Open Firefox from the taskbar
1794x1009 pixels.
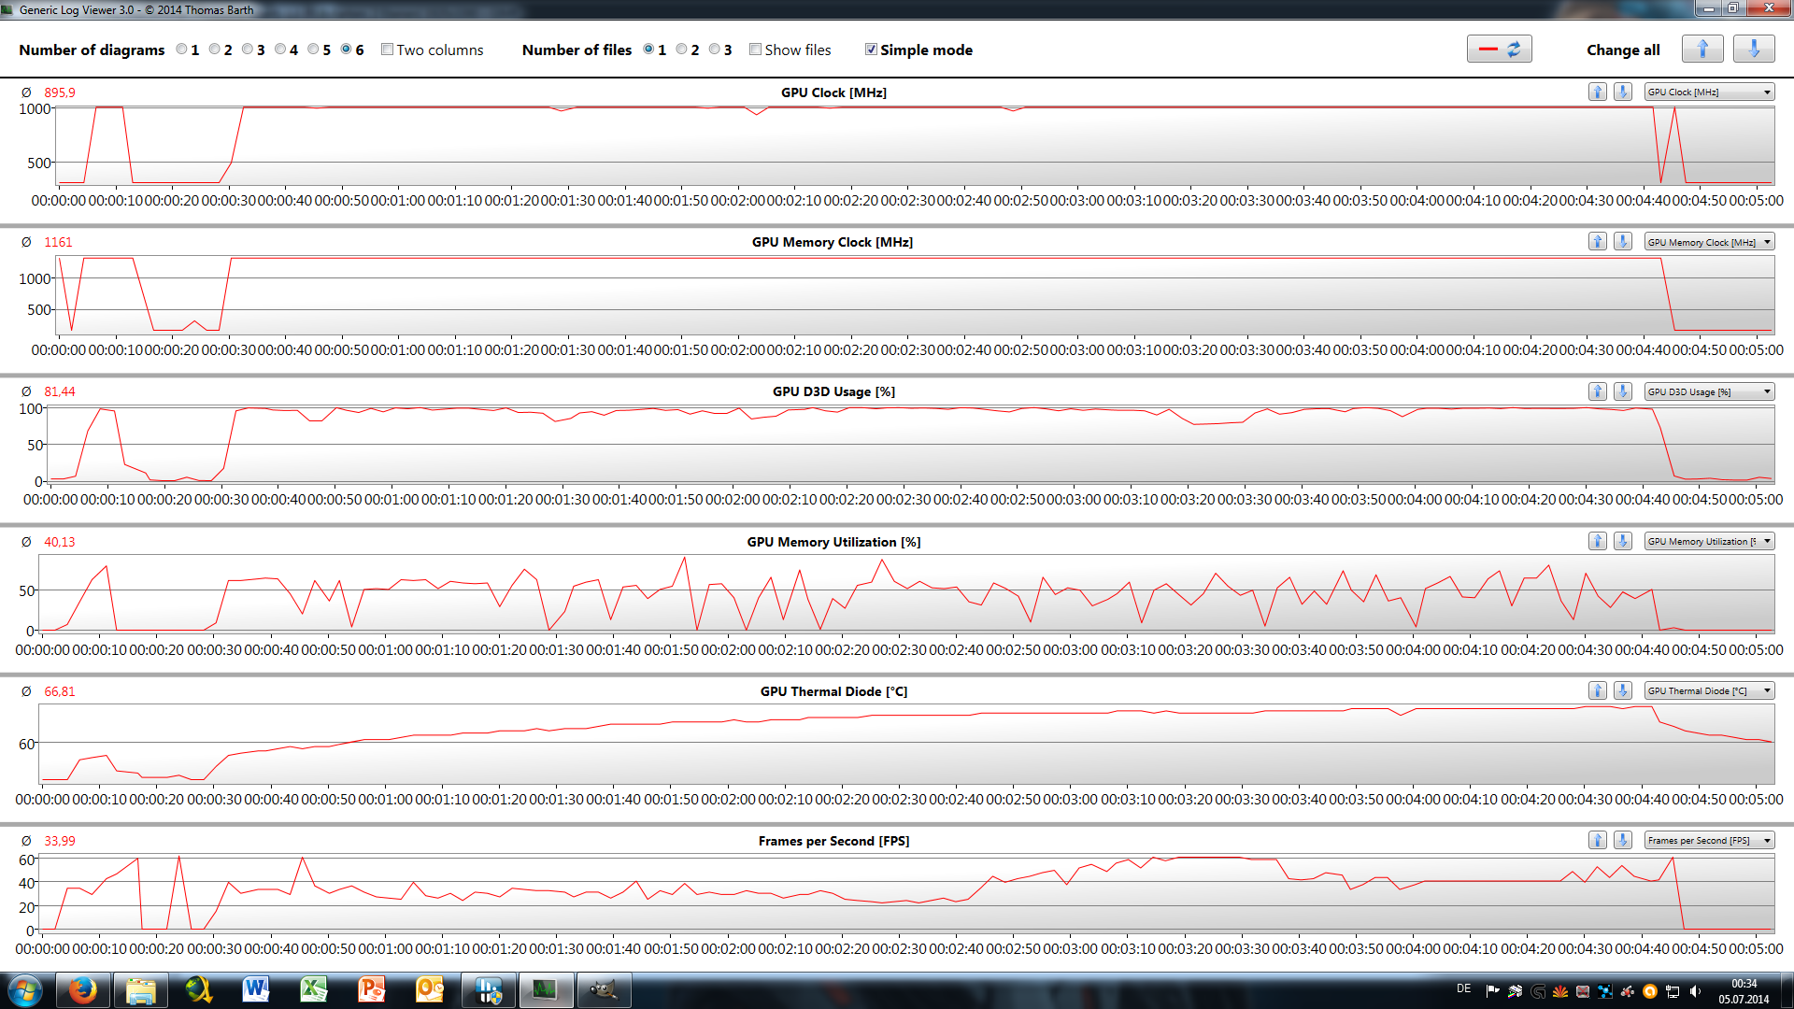83,990
